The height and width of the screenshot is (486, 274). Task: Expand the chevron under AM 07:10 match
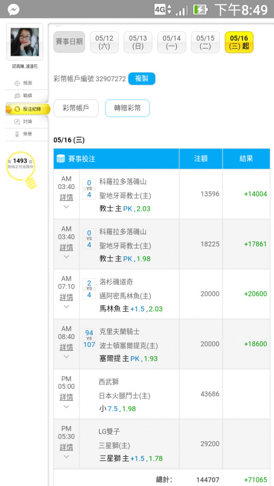tap(66, 307)
